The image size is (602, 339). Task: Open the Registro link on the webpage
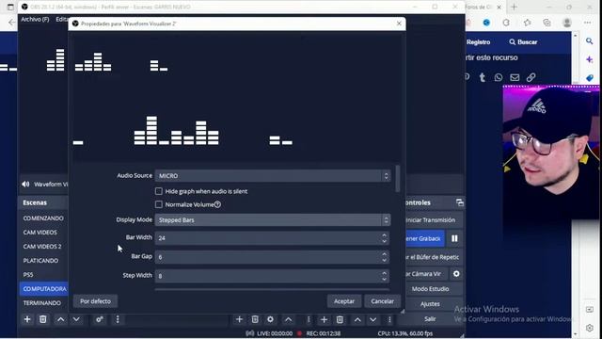point(479,41)
